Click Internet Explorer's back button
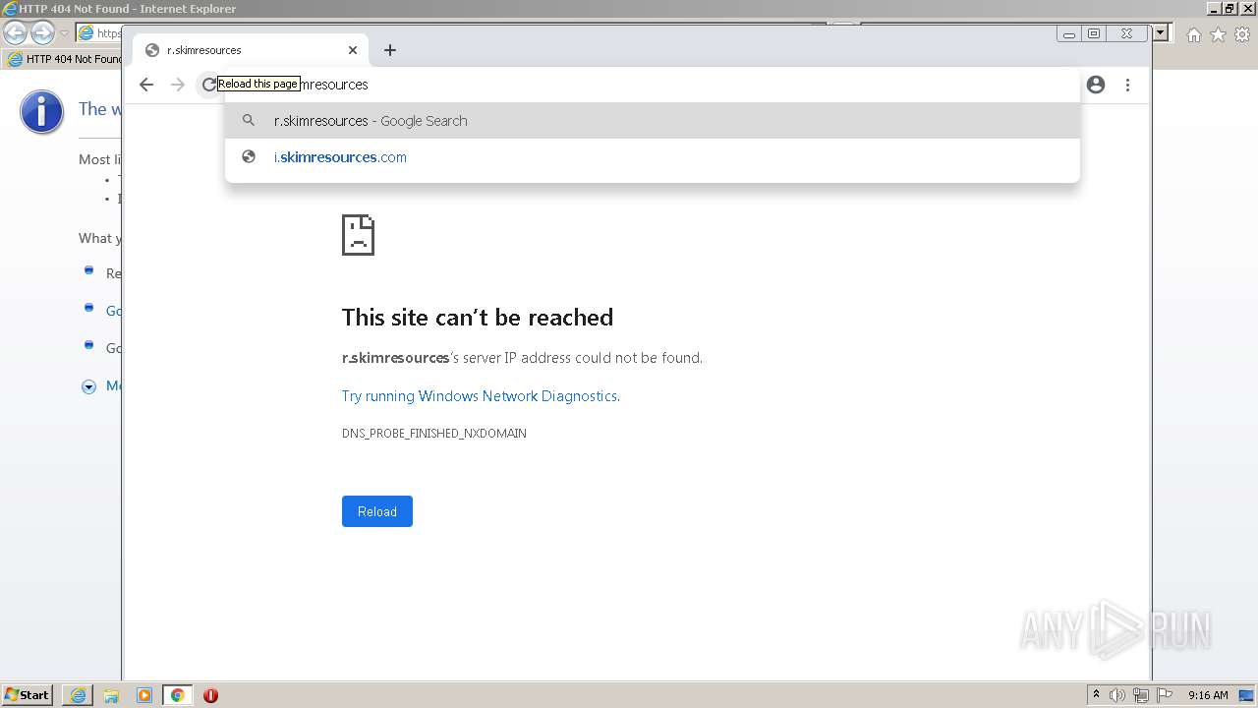The height and width of the screenshot is (708, 1258). (16, 32)
